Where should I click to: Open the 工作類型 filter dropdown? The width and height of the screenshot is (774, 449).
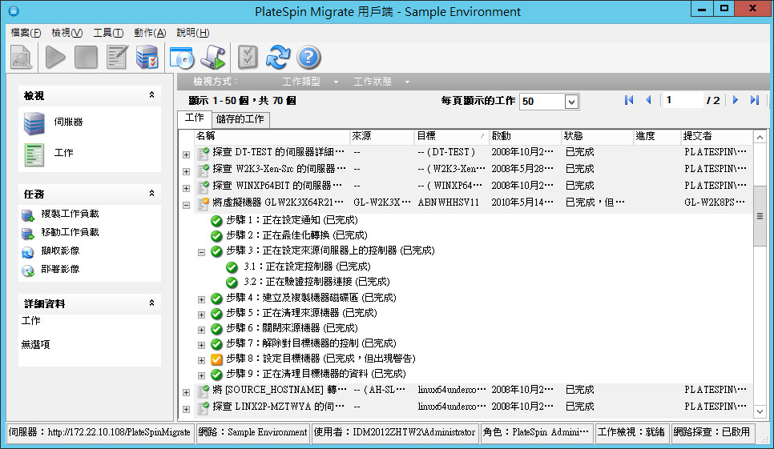click(x=336, y=82)
